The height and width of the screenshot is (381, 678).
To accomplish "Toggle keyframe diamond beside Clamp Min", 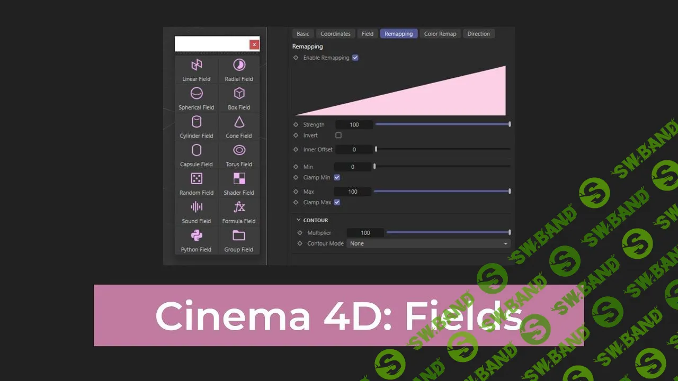I will (x=296, y=177).
